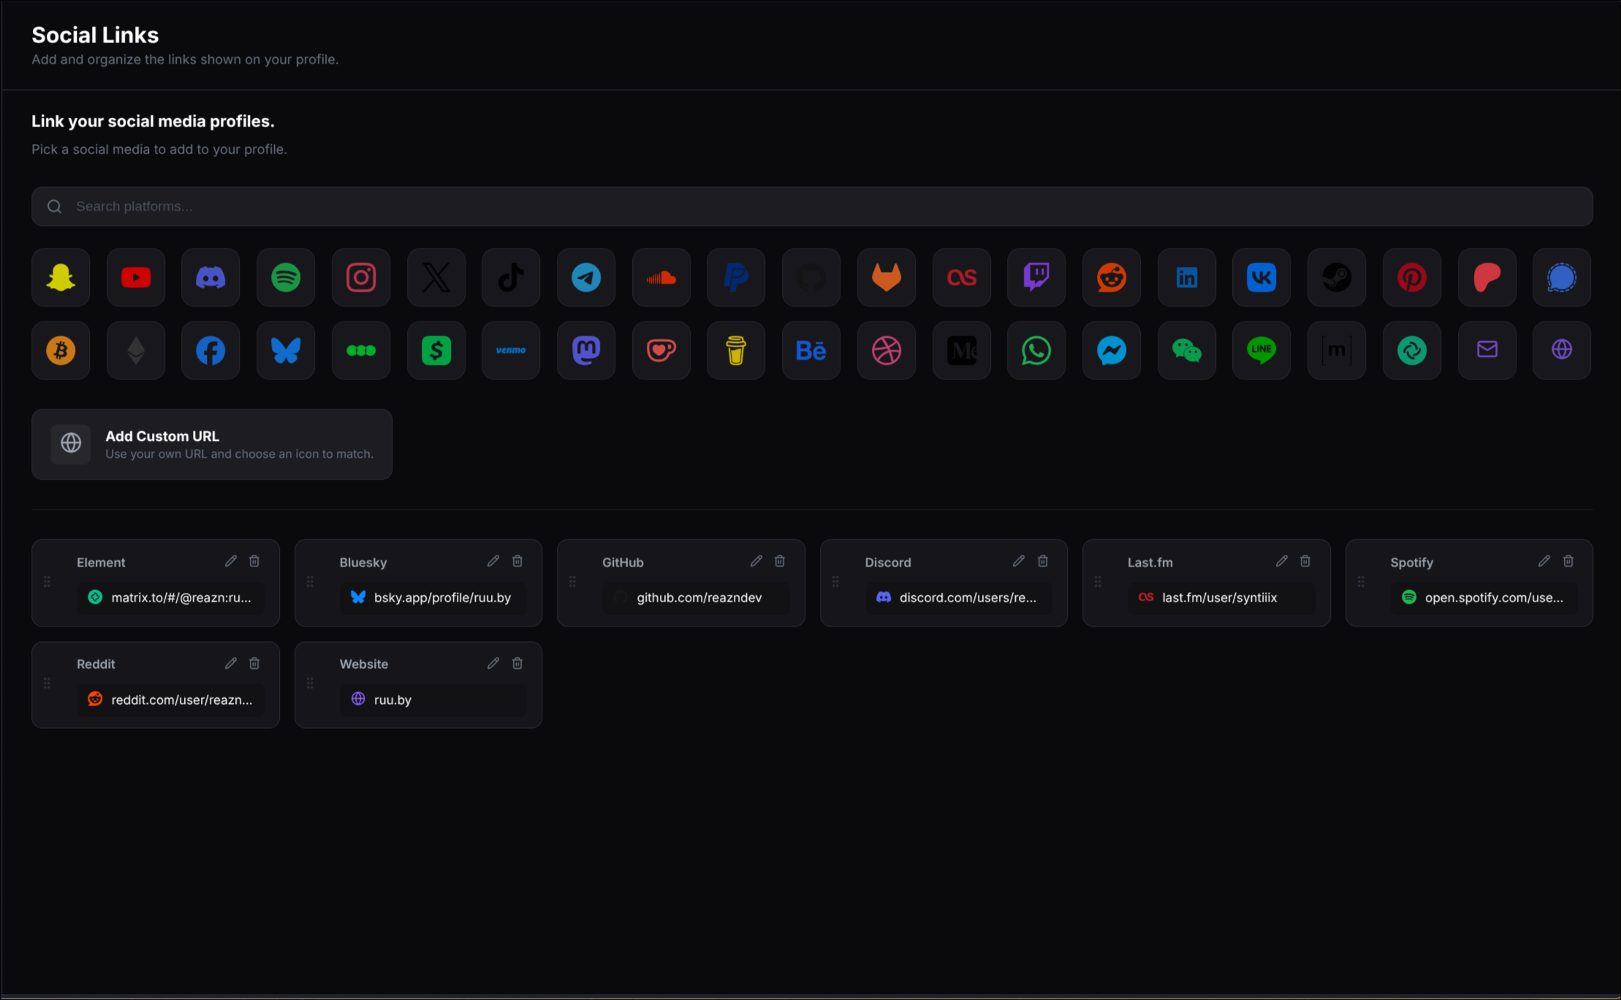
Task: Click the Website card drag handle
Action: point(310,683)
